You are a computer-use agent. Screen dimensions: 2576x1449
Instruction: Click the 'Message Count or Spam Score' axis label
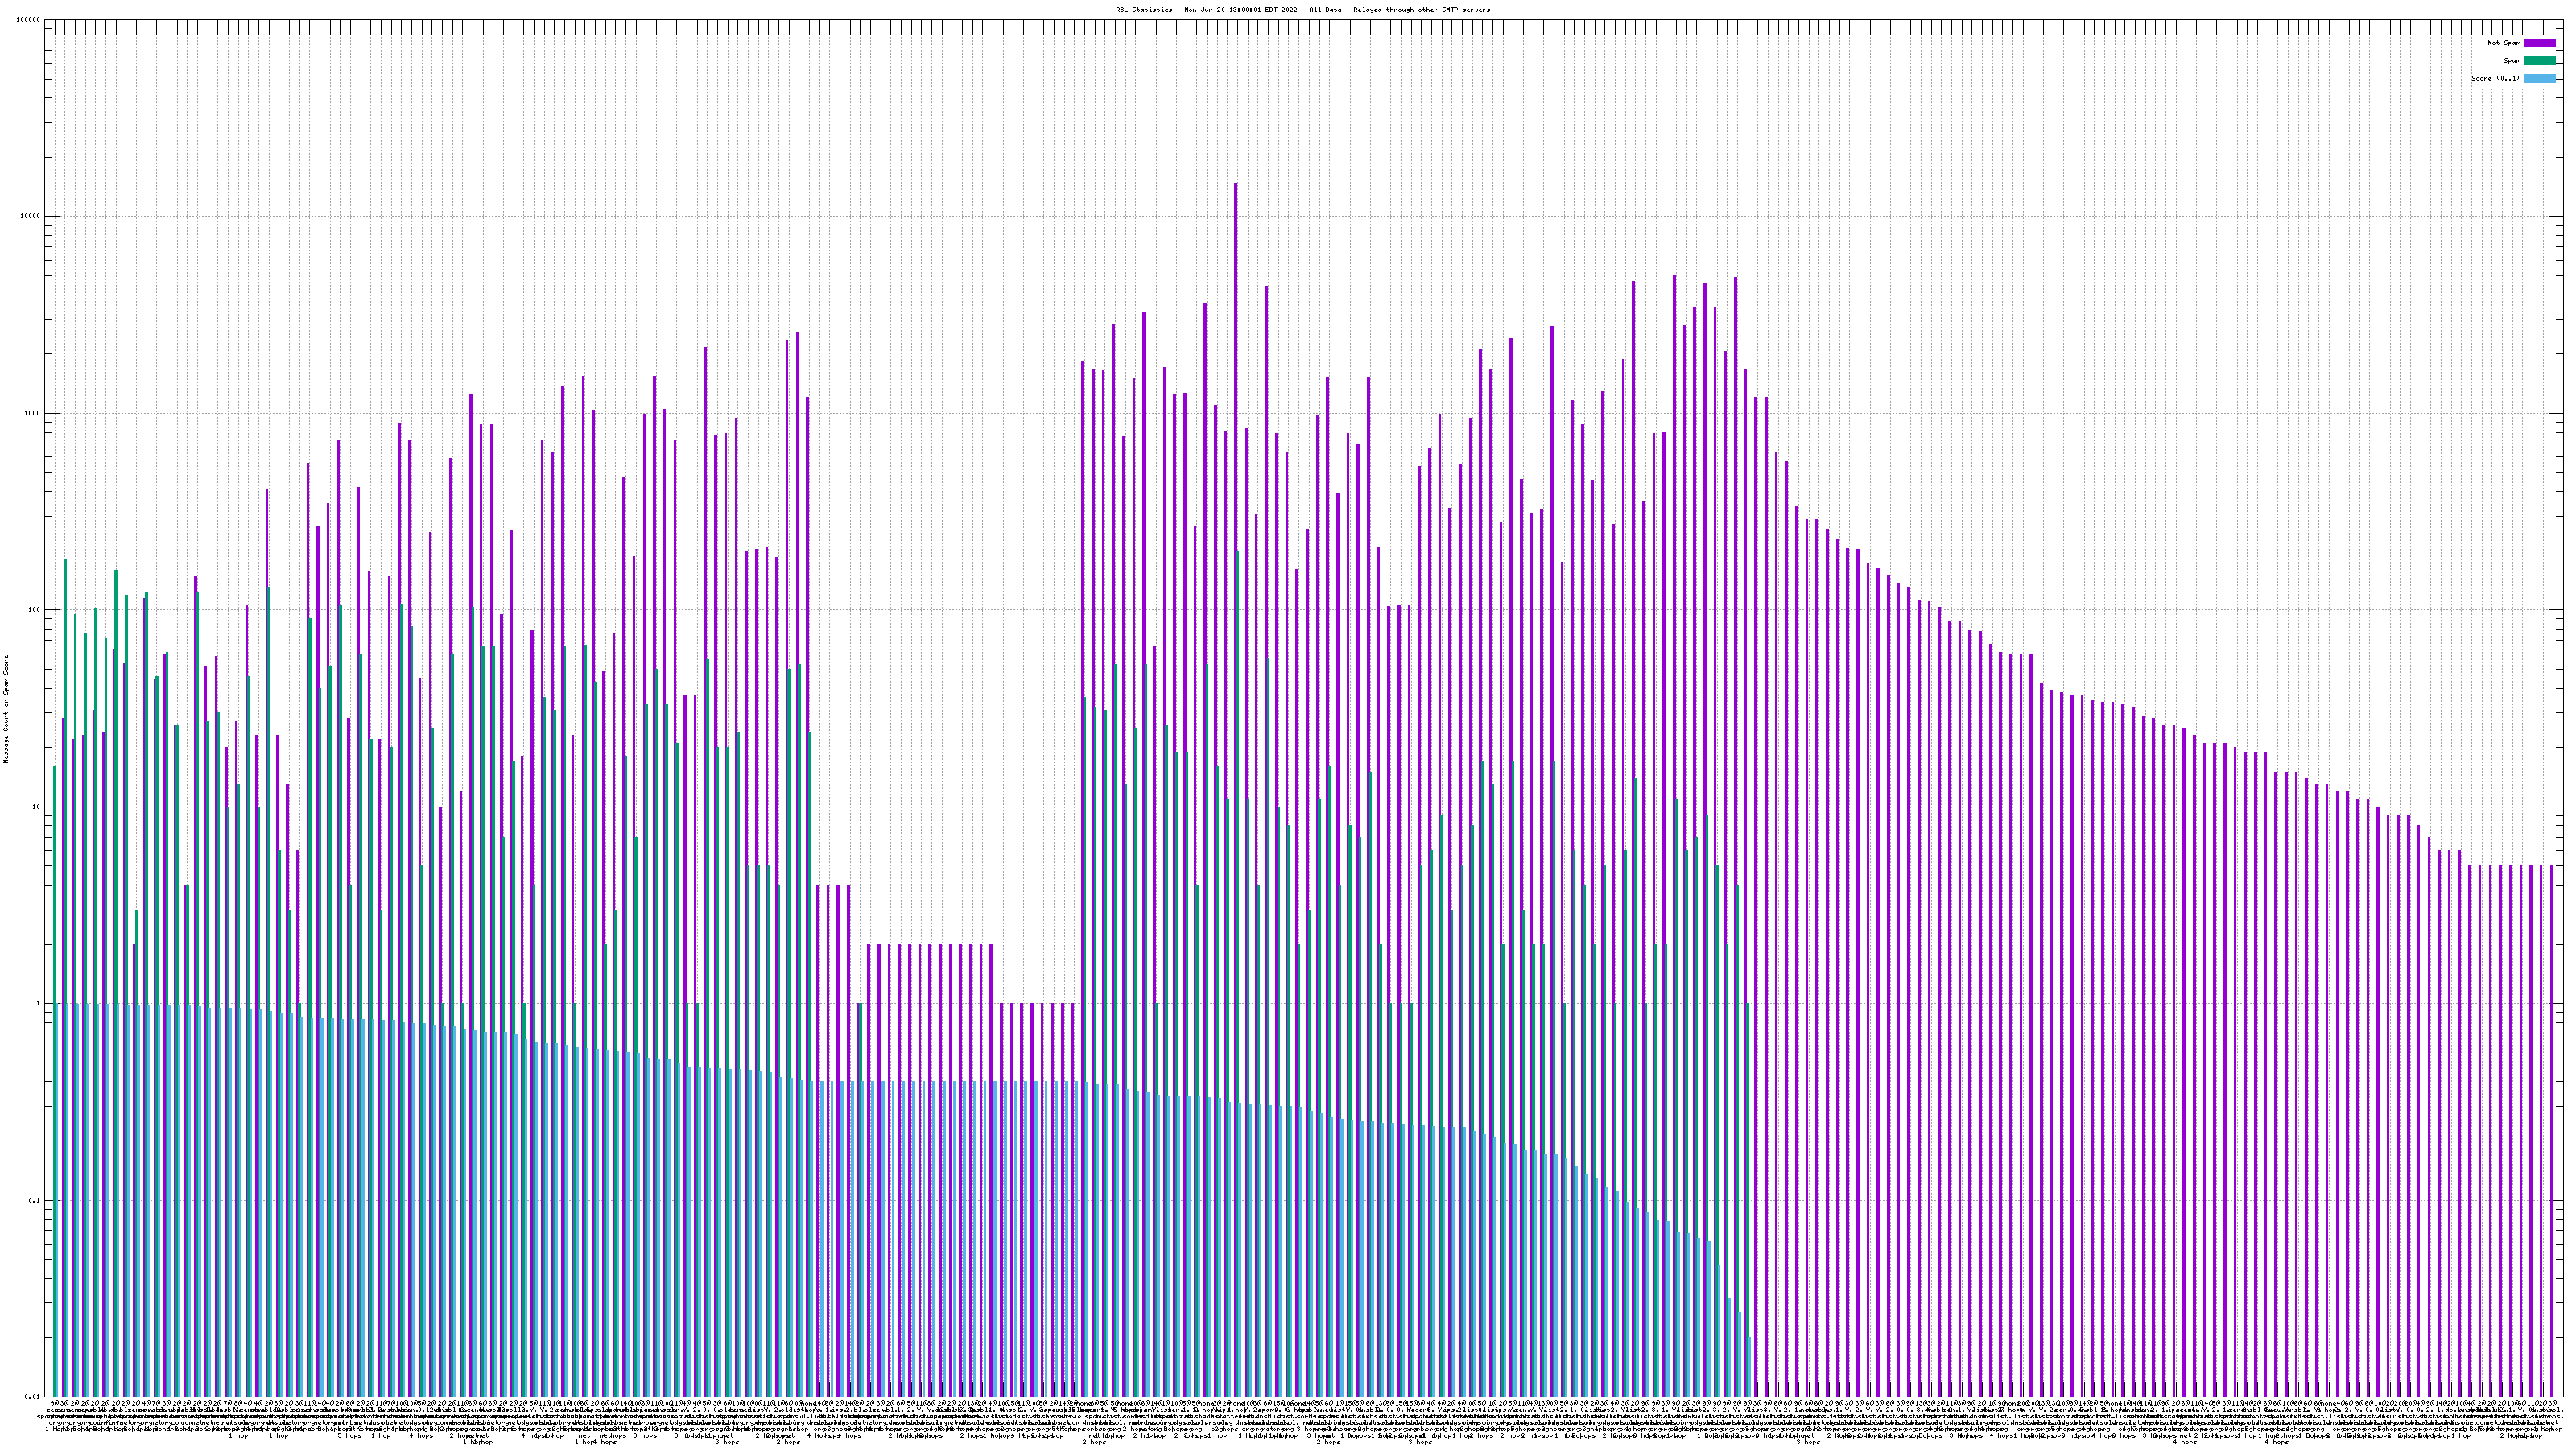click(x=6, y=709)
